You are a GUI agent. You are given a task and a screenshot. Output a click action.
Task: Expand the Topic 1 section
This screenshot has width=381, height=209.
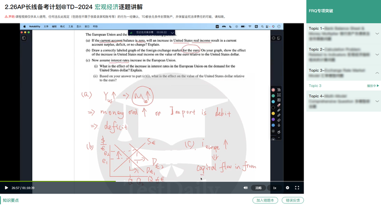point(343,33)
